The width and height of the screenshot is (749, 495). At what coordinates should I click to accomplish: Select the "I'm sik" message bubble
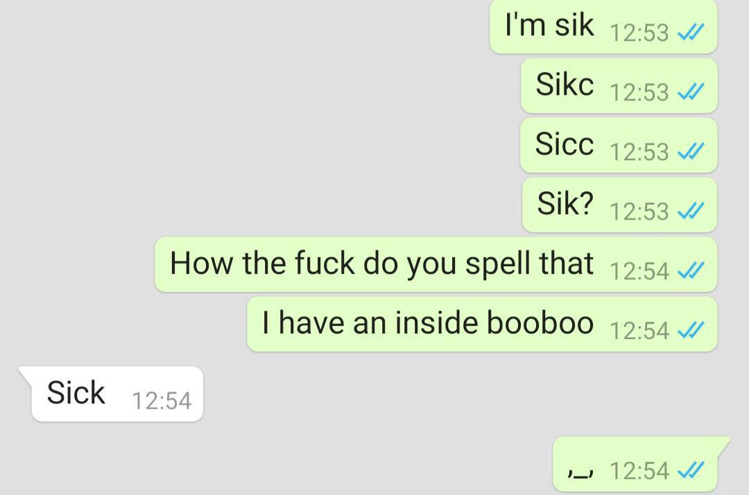(603, 26)
